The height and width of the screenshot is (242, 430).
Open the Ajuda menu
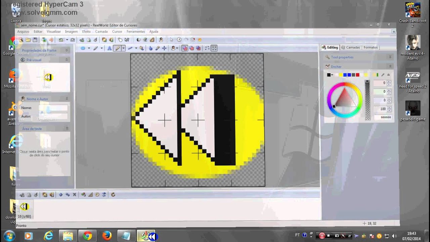(154, 32)
